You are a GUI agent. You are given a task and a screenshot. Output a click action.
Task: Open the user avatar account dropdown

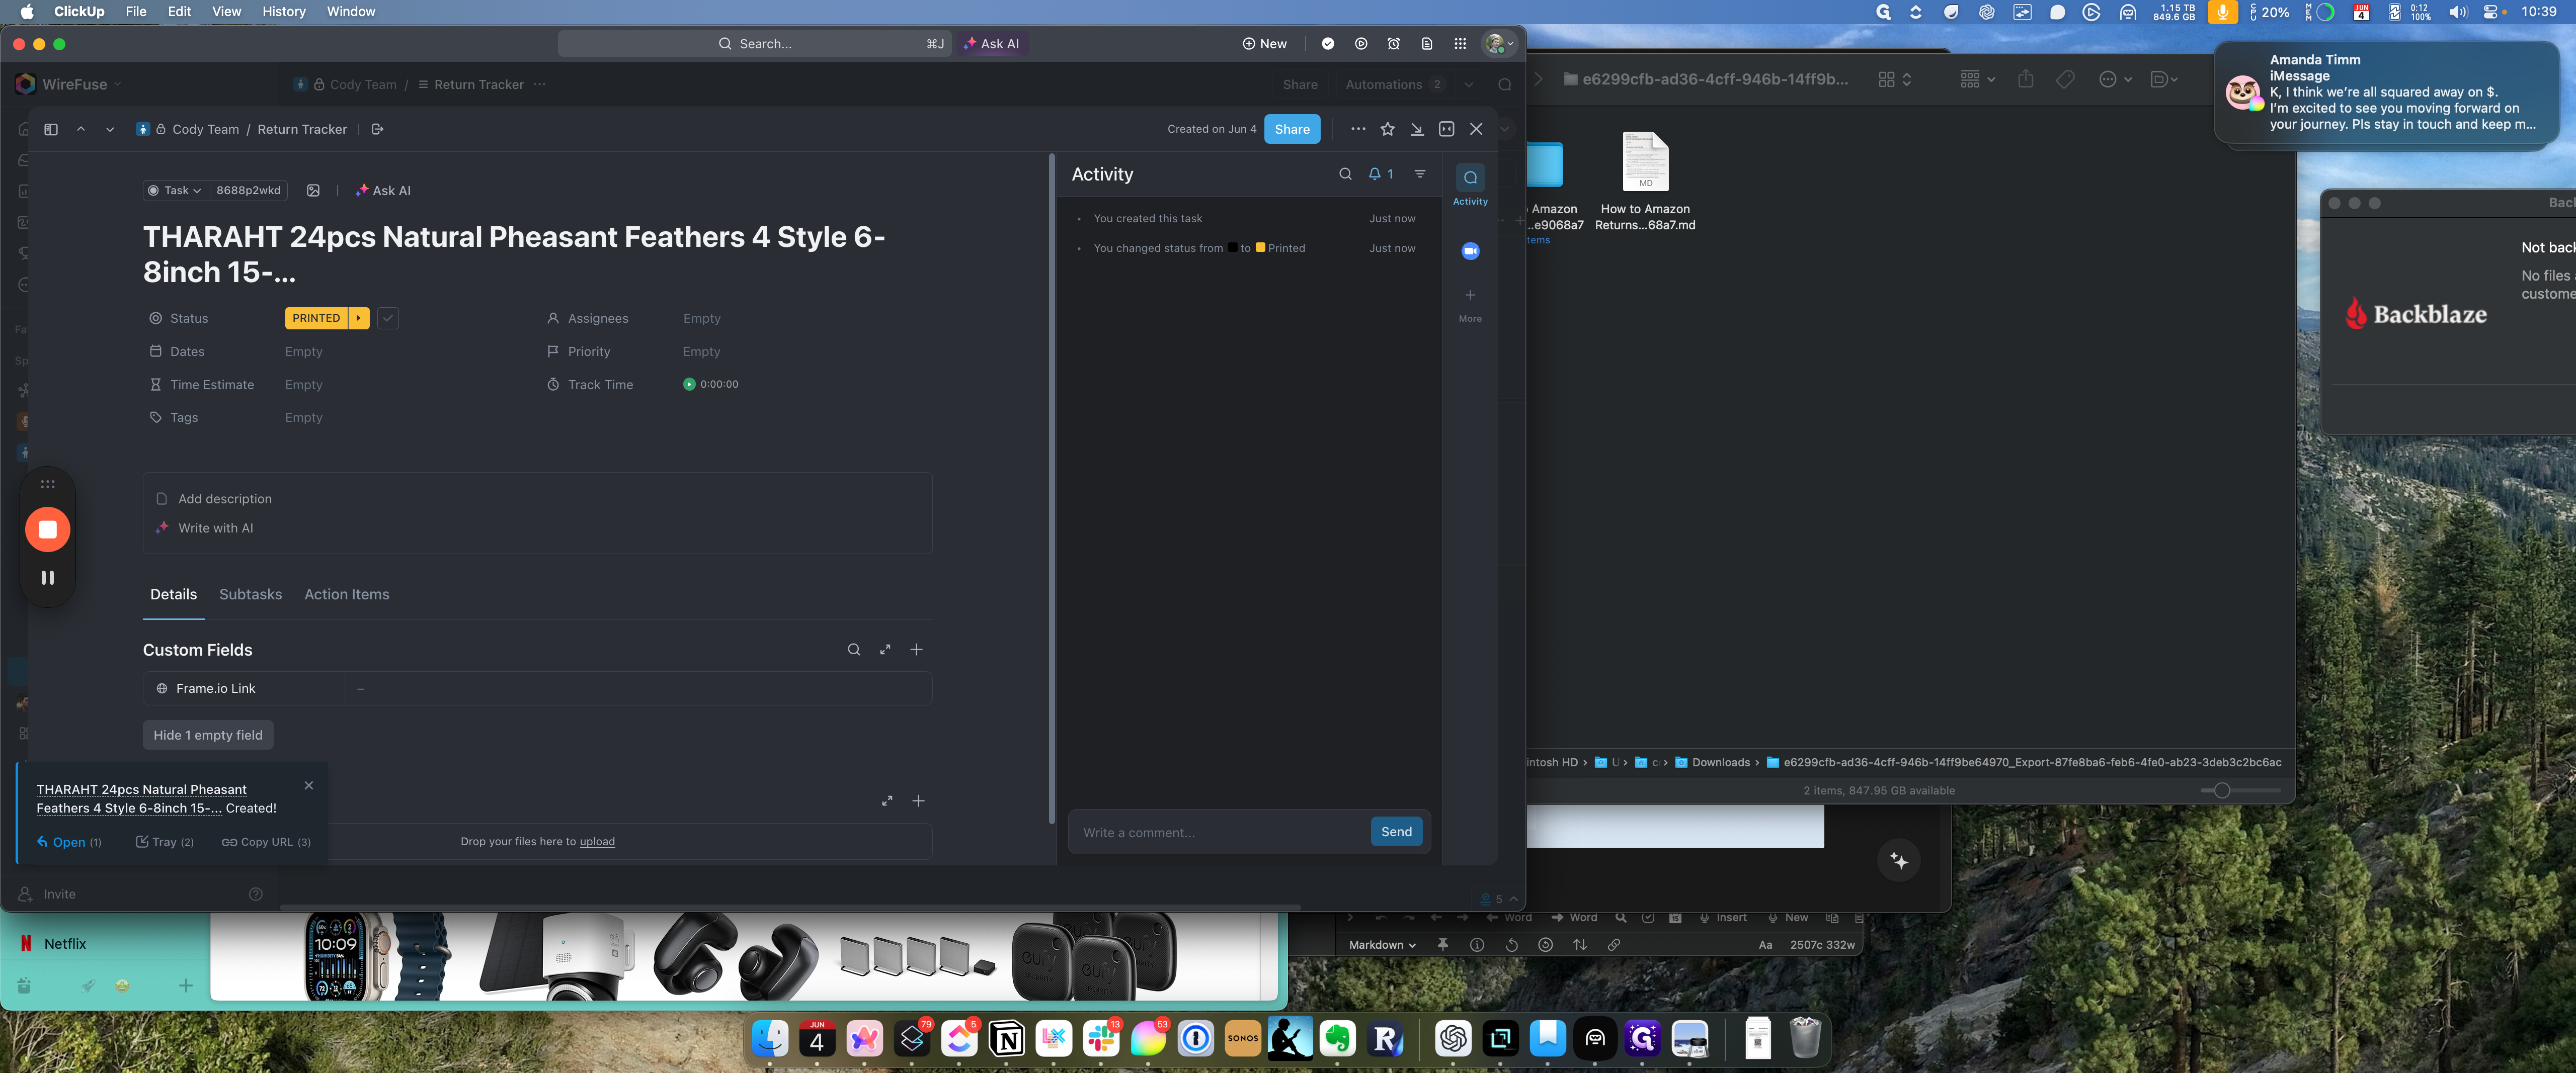click(x=1499, y=44)
